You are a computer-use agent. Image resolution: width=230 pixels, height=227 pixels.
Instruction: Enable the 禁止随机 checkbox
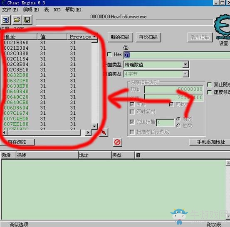209,85
